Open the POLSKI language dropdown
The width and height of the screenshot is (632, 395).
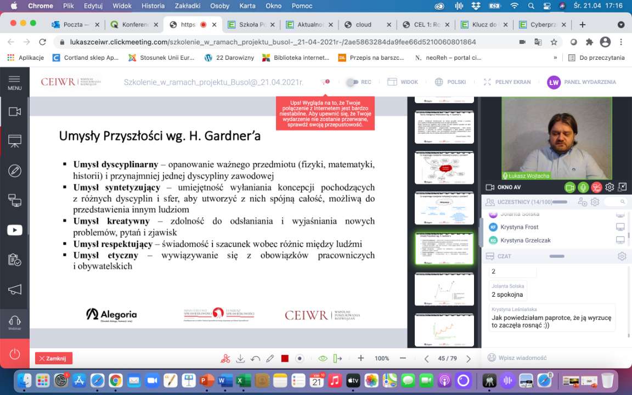[450, 82]
